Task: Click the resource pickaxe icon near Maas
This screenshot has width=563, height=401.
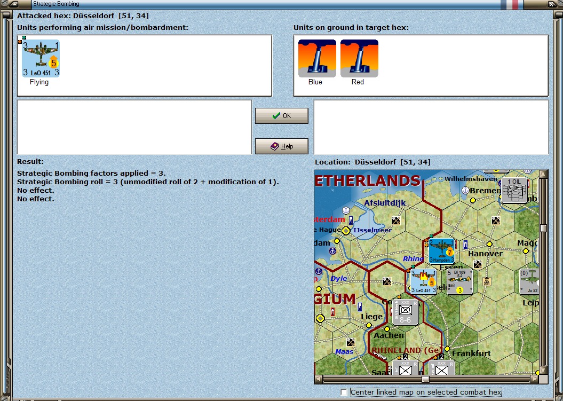Action: pos(351,342)
